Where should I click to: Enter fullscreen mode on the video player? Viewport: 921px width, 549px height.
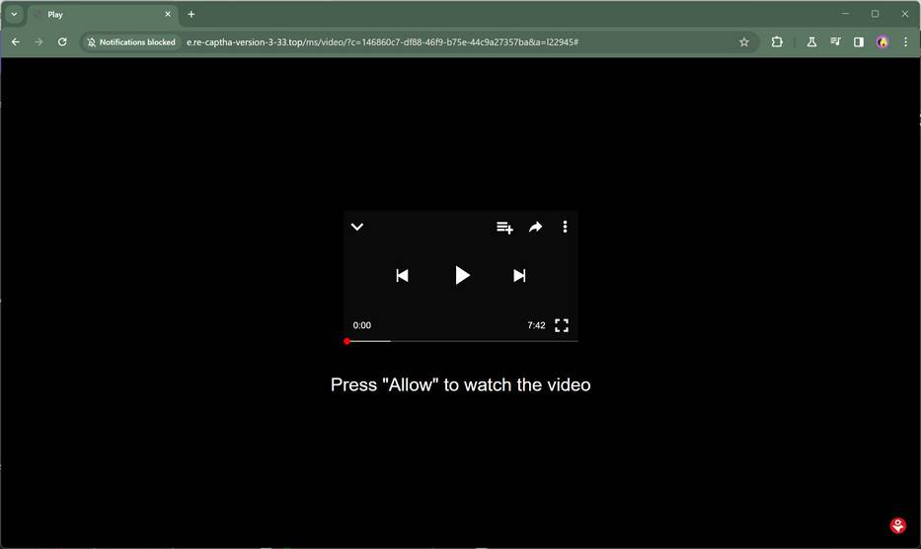pos(562,325)
